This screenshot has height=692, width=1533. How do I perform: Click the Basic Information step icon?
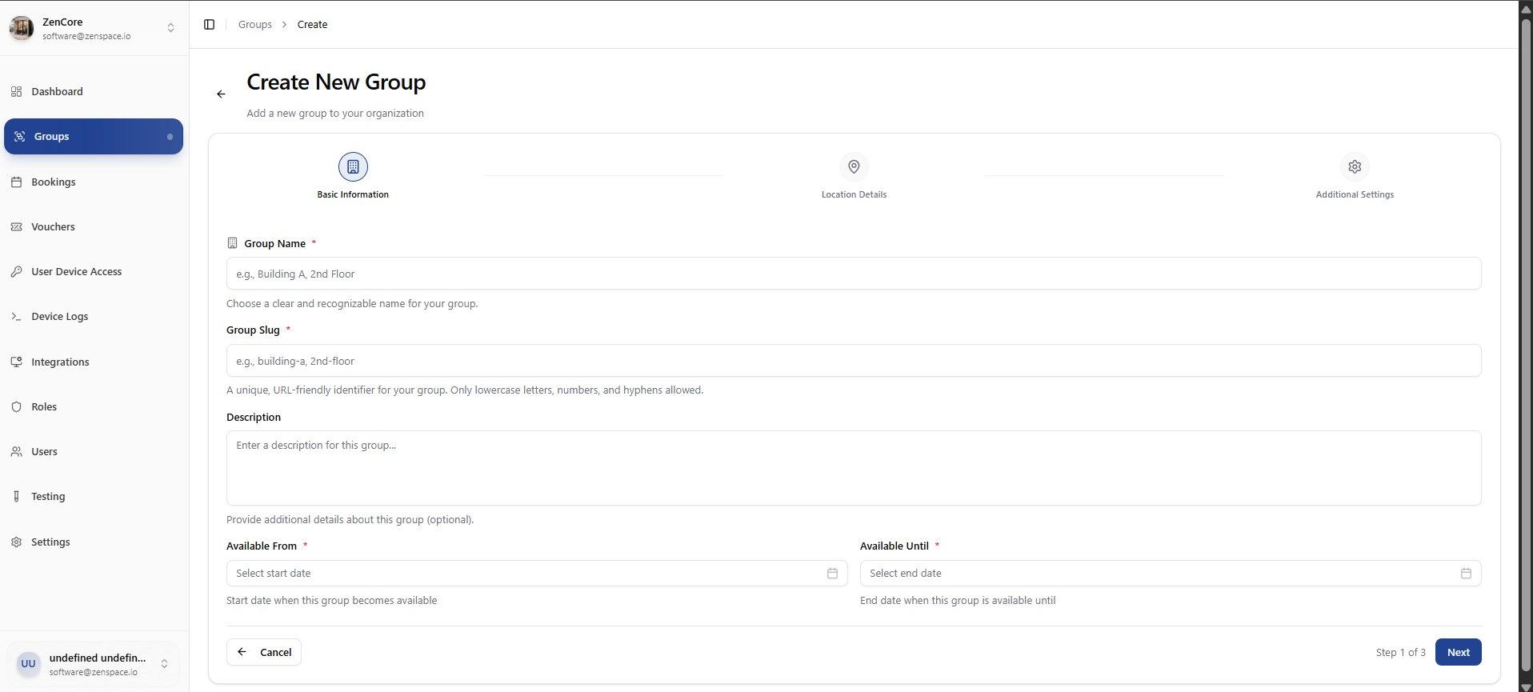353,166
